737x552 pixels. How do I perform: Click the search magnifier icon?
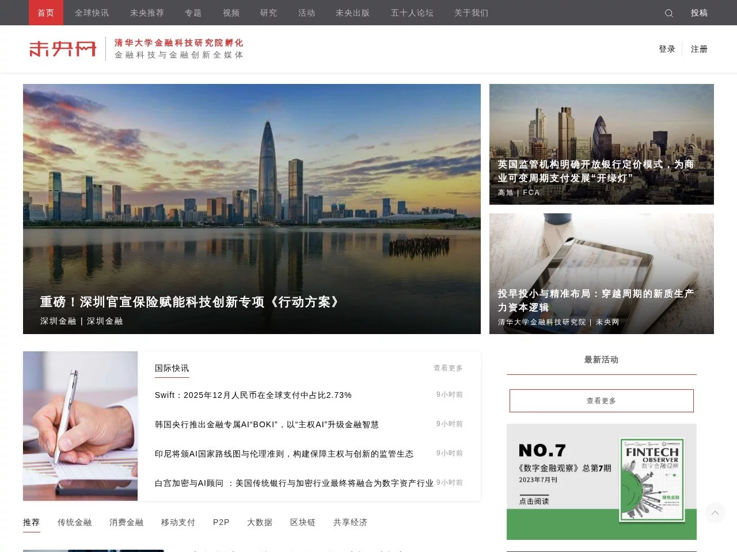[x=668, y=13]
